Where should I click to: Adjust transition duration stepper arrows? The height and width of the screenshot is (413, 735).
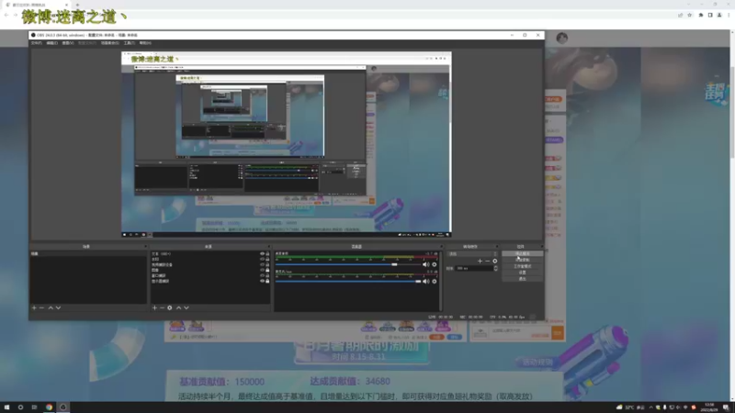(x=495, y=268)
